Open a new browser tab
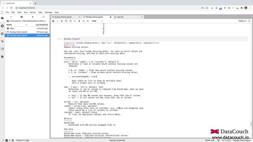This screenshot has height=142, width=253. click(x=36, y=3)
